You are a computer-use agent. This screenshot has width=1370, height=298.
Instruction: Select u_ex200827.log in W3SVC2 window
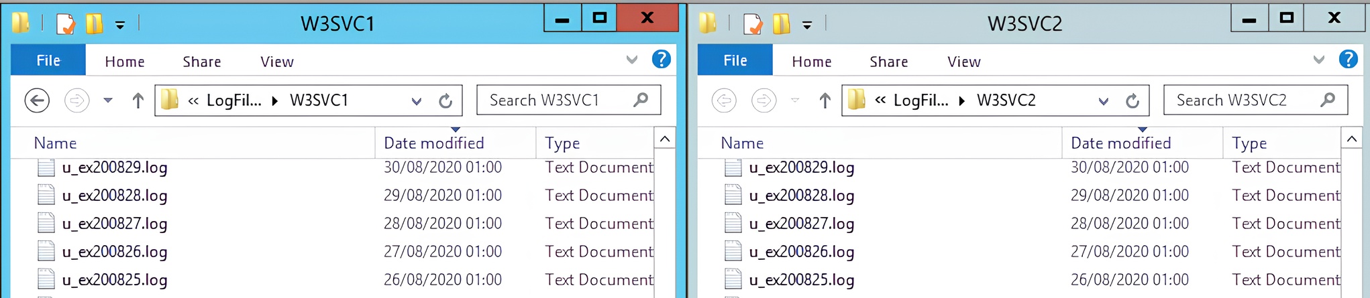click(x=802, y=224)
